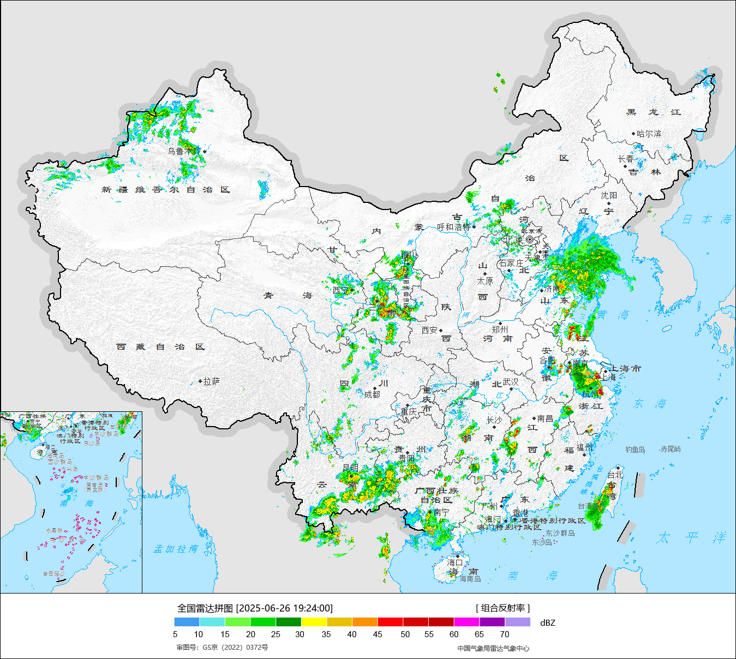Select the light purple 70 dBZ legend swatch

coord(517,622)
